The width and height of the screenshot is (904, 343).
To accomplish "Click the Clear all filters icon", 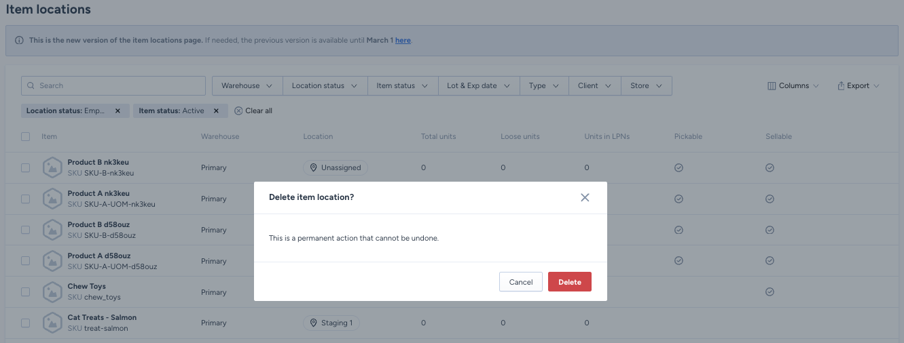I will (238, 110).
